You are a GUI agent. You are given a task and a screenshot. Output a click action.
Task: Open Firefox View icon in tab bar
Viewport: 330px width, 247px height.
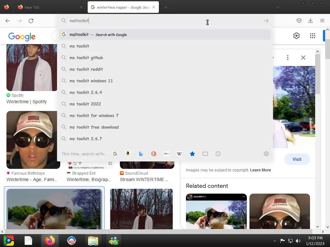6,7
